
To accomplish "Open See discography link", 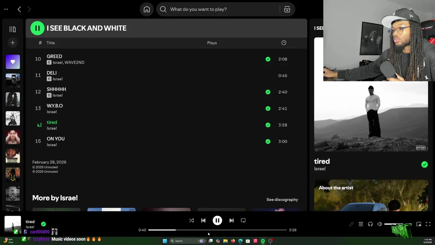I will pyautogui.click(x=282, y=200).
